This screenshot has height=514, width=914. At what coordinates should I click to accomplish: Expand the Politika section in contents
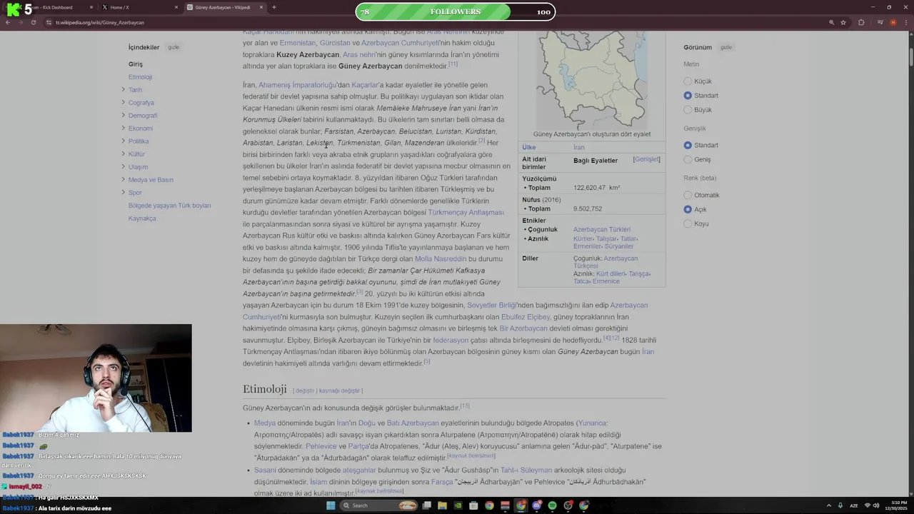click(124, 141)
